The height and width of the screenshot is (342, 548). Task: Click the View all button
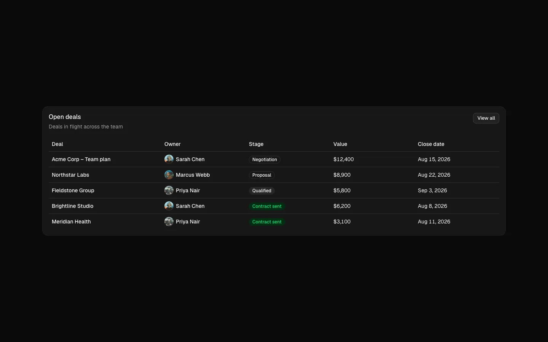point(486,118)
